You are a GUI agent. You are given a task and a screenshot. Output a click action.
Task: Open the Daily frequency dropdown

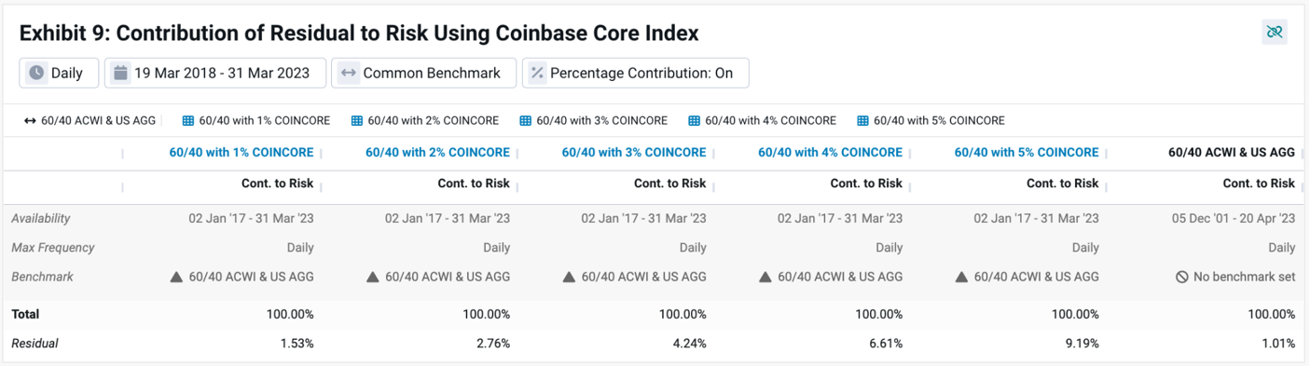point(59,73)
